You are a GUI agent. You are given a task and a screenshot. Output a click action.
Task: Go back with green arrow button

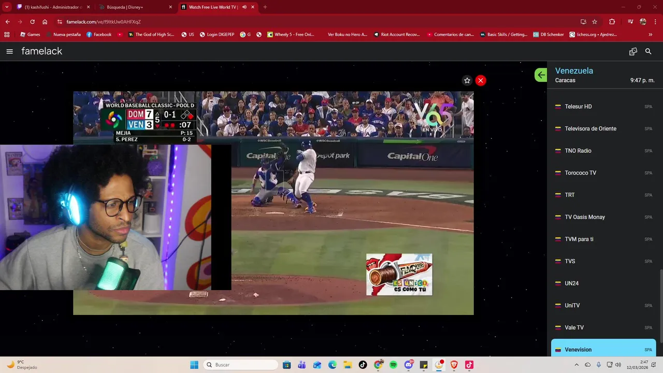(x=541, y=75)
